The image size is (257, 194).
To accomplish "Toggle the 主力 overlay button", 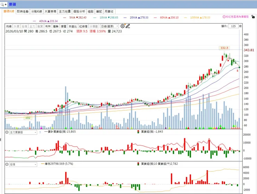I will tap(32, 26).
